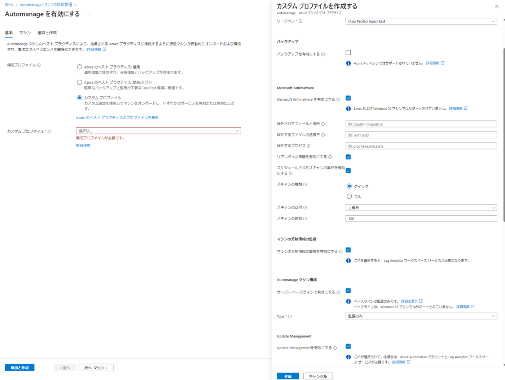Switch to the マシン tab
Screen dimensions: 505x380
[x=25, y=33]
